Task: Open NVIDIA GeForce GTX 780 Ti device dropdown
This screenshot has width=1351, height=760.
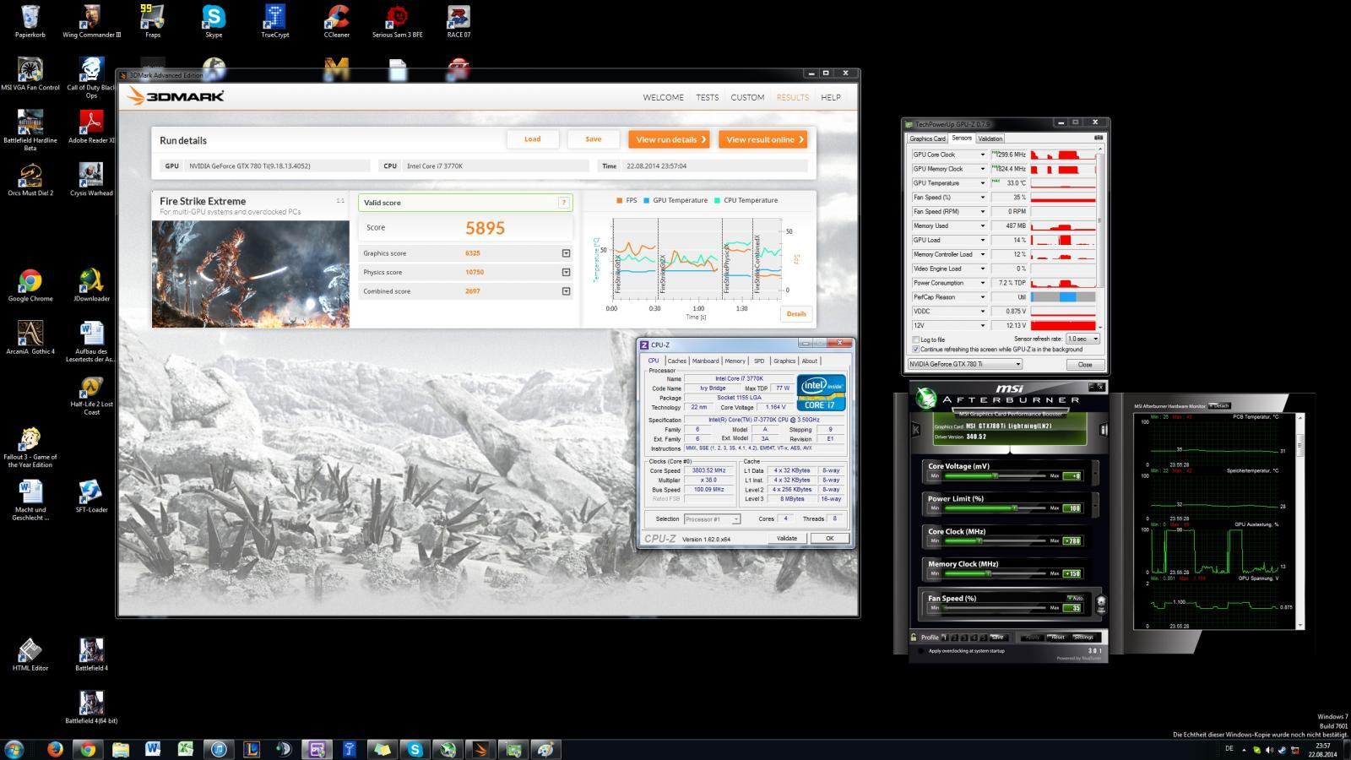Action: tap(964, 364)
